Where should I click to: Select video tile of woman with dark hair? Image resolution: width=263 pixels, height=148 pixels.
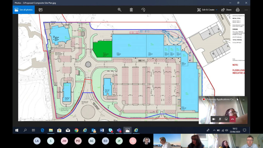(x=194, y=141)
